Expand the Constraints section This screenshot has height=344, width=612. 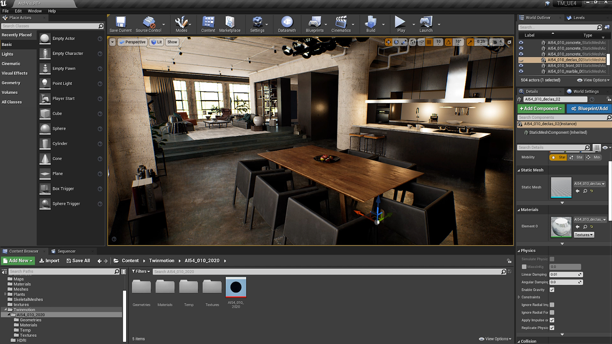(519, 297)
